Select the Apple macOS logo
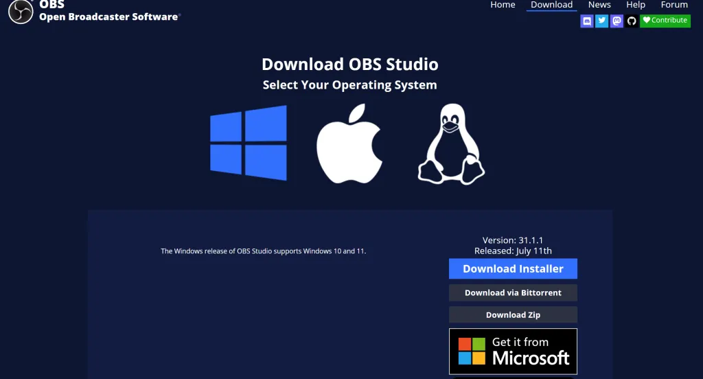This screenshot has height=379, width=703. click(349, 143)
